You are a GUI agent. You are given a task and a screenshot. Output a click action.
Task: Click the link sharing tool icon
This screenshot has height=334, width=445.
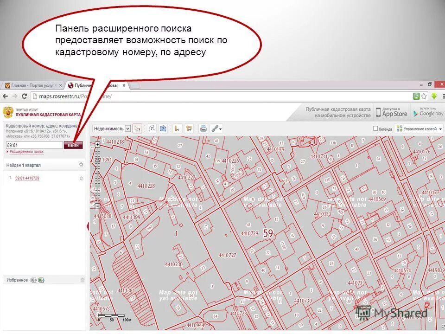(214, 128)
